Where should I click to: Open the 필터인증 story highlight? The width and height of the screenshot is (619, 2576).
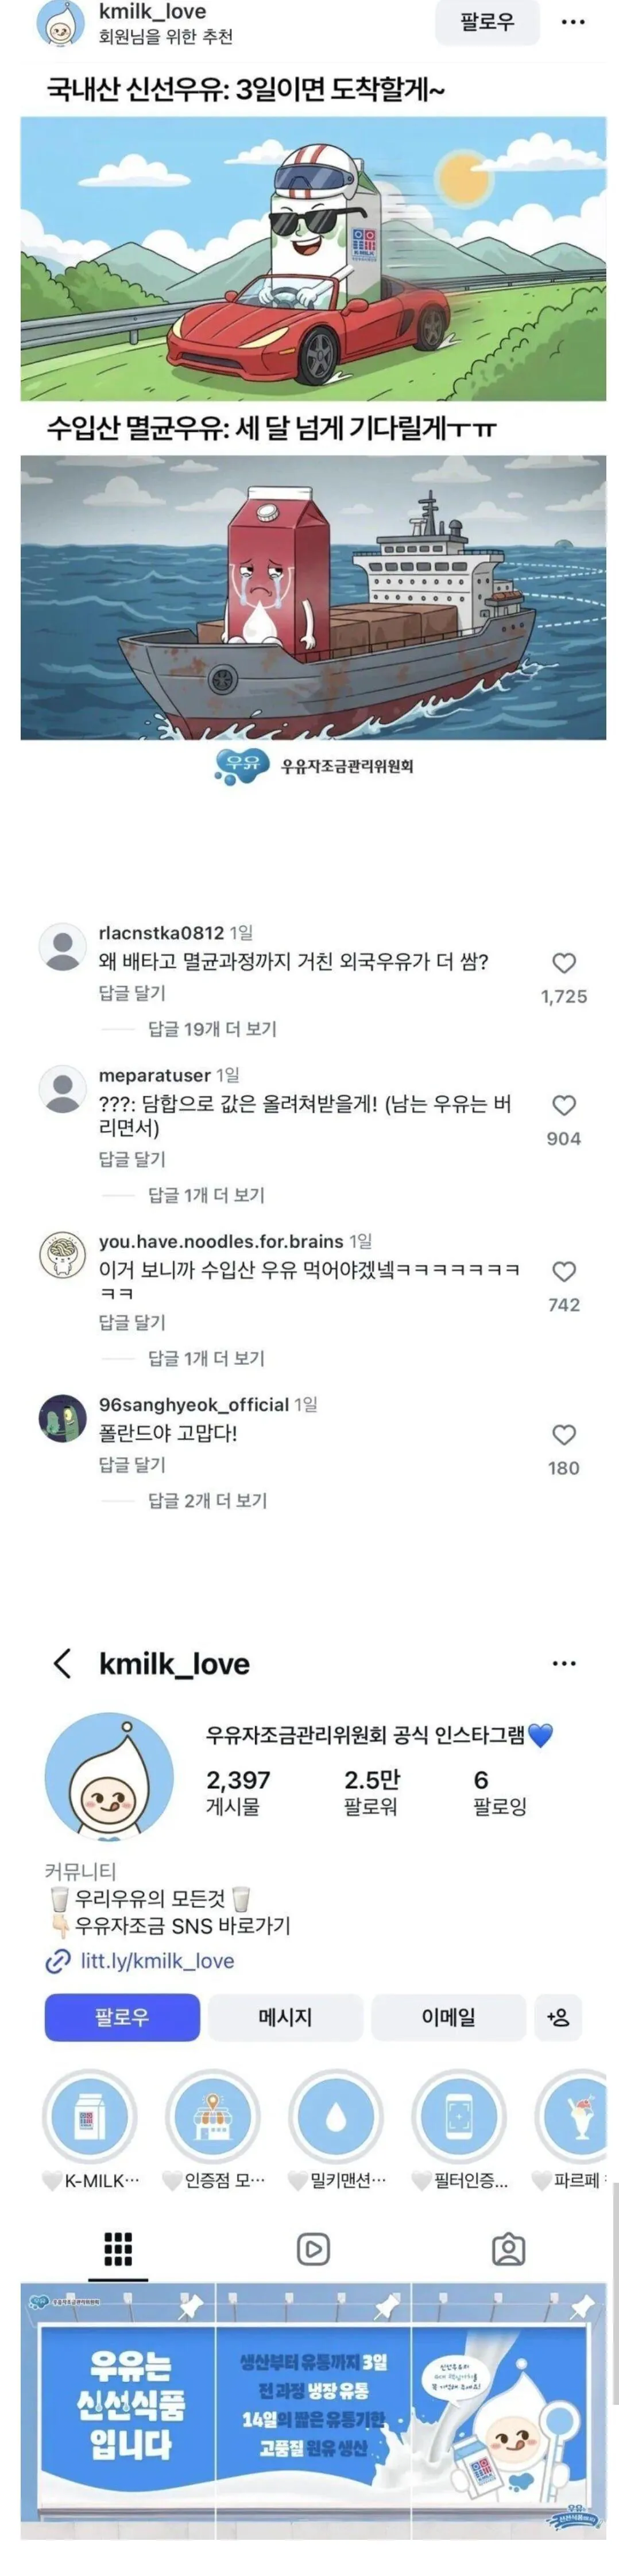pyautogui.click(x=460, y=2117)
